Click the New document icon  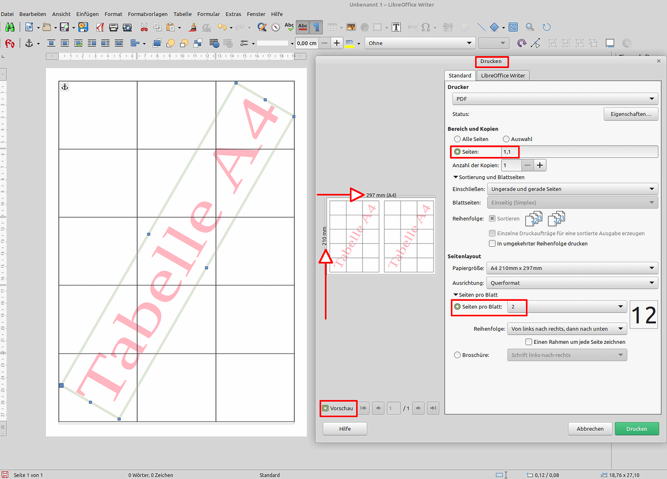pyautogui.click(x=29, y=27)
